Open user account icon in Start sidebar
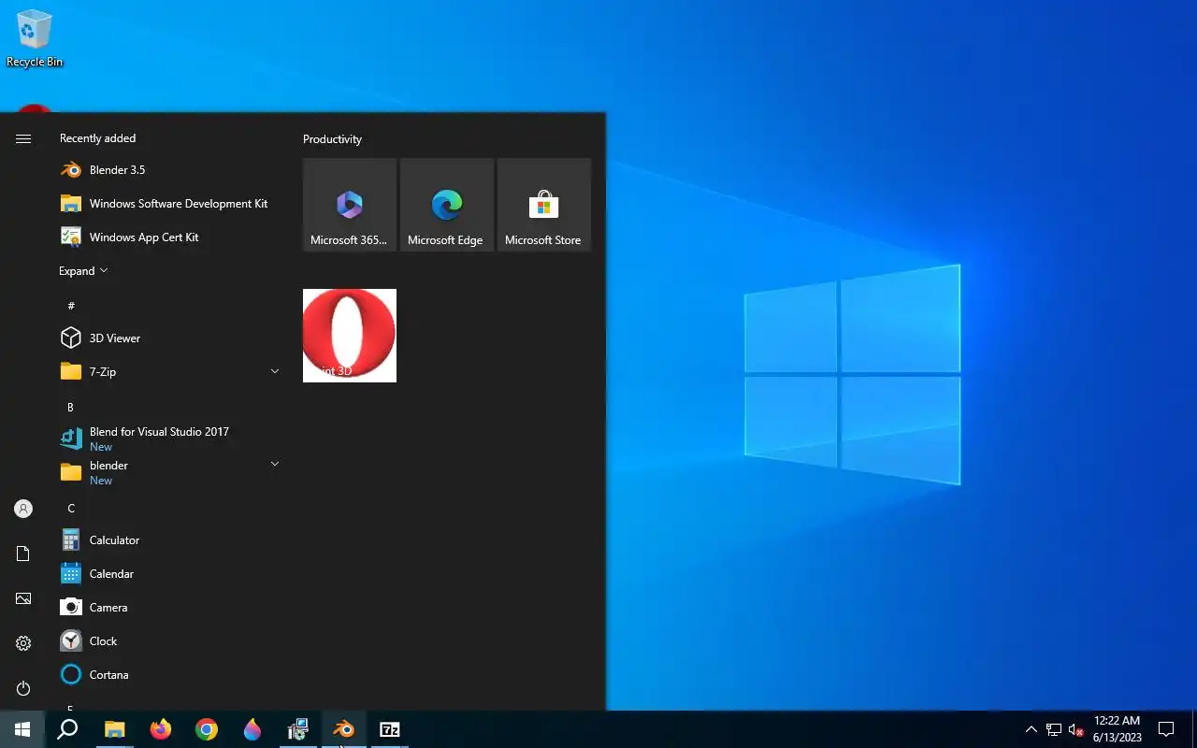 coord(23,509)
